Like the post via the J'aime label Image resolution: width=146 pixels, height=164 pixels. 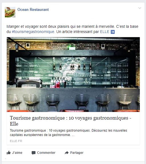pyautogui.click(x=17, y=153)
